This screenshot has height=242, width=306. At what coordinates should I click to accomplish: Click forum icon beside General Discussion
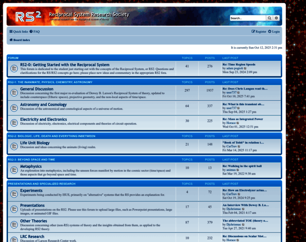pos(14,93)
